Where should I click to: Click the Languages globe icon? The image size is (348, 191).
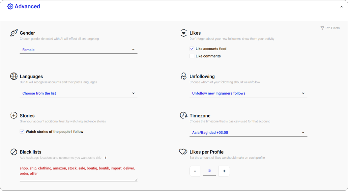pos(14,76)
